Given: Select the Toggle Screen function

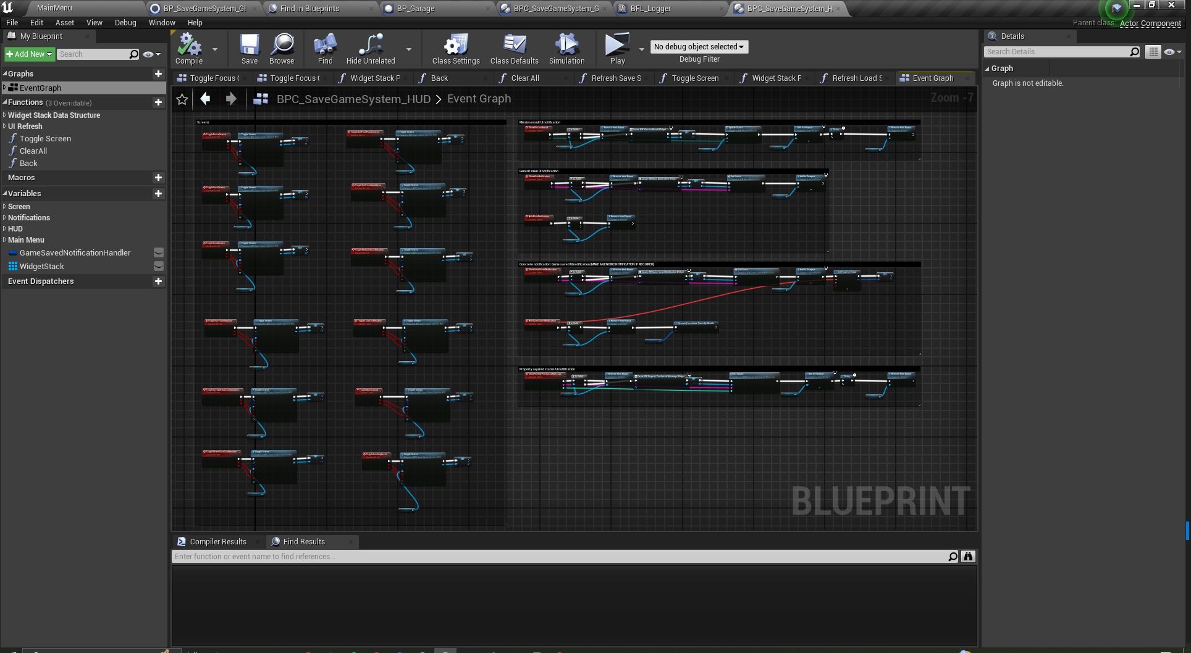Looking at the screenshot, I should 45,139.
